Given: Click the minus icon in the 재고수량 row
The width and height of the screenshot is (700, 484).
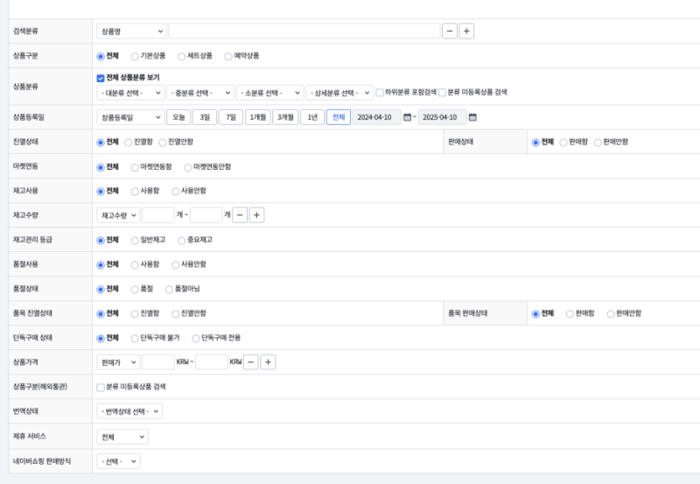Looking at the screenshot, I should pos(240,215).
